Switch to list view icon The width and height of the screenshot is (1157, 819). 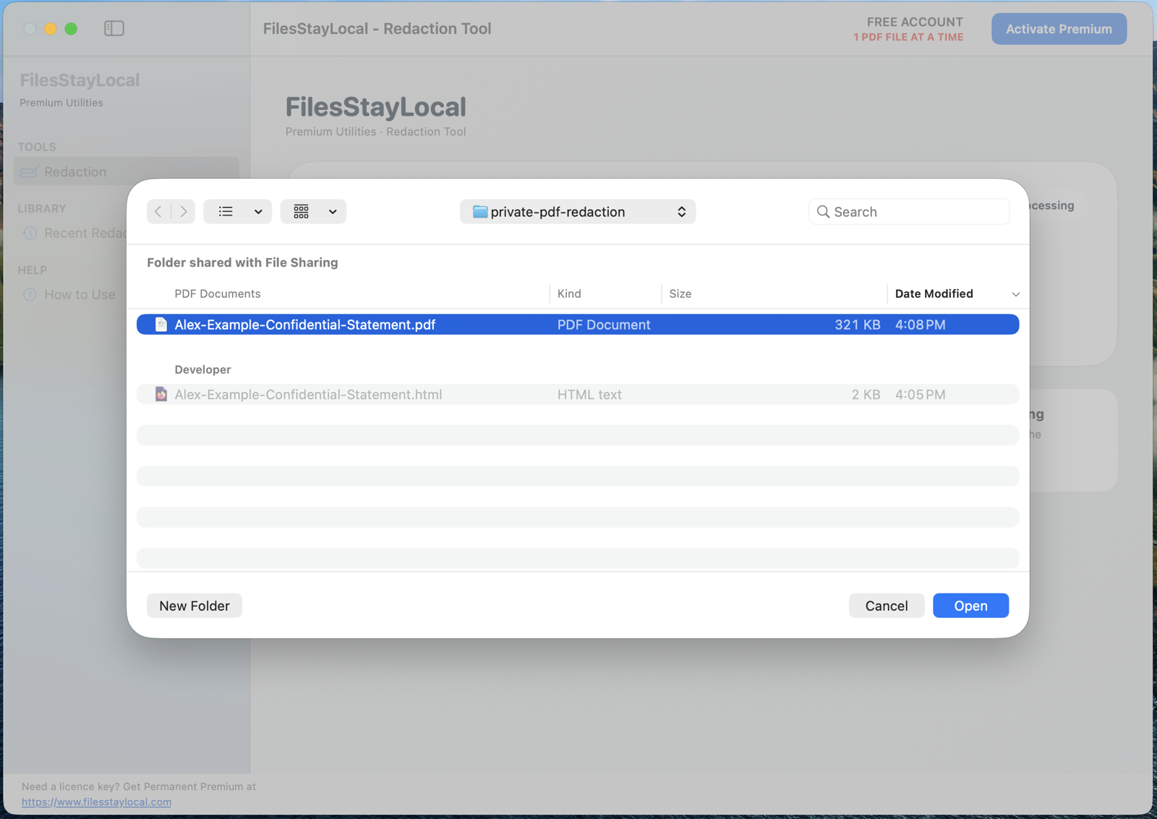(x=226, y=212)
